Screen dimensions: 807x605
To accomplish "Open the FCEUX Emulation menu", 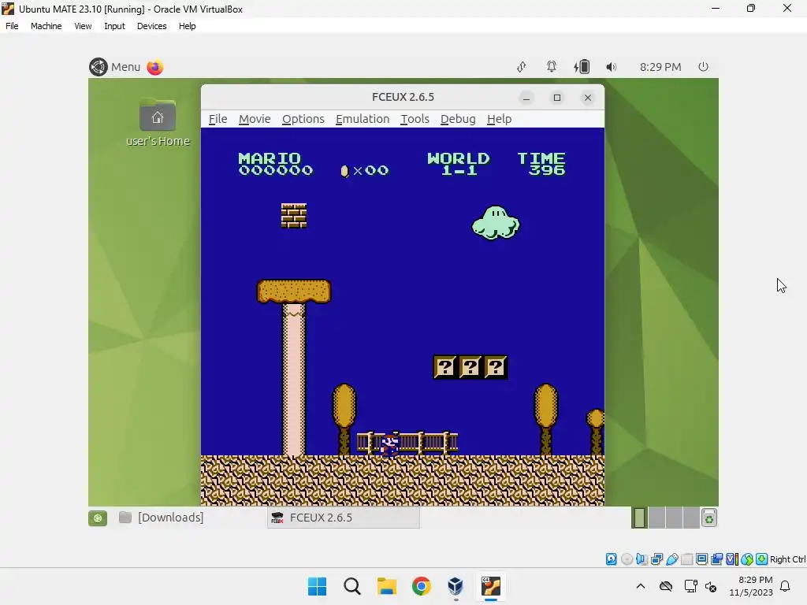I will pos(363,119).
